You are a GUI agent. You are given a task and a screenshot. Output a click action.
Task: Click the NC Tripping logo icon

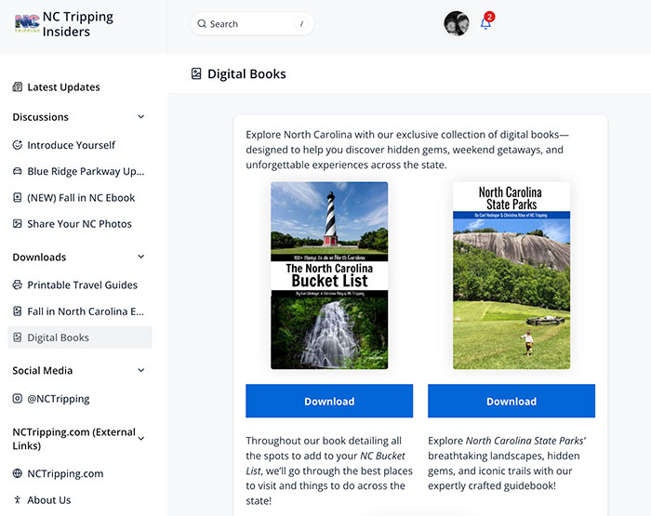[27, 23]
